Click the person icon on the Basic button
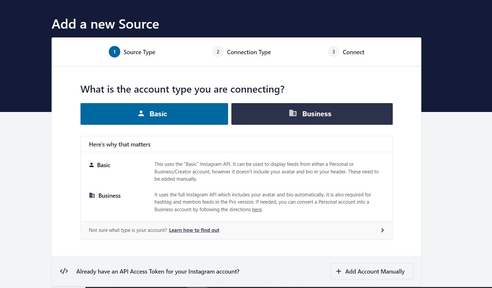The width and height of the screenshot is (492, 288). click(x=141, y=113)
